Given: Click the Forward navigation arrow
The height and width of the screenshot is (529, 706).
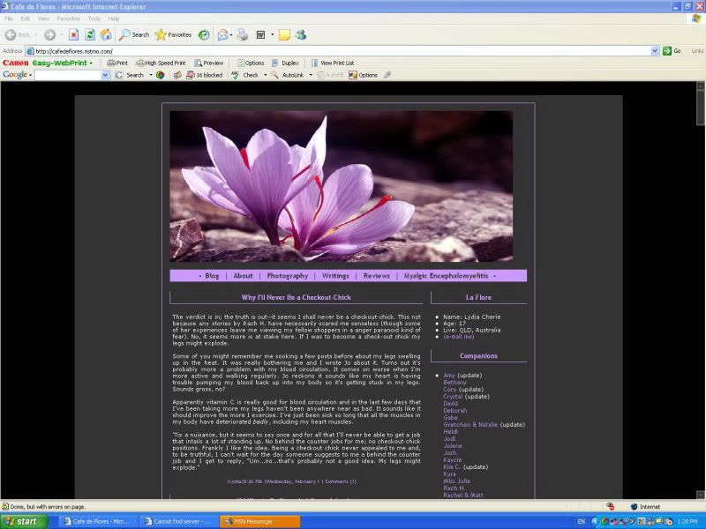Looking at the screenshot, I should (49, 34).
